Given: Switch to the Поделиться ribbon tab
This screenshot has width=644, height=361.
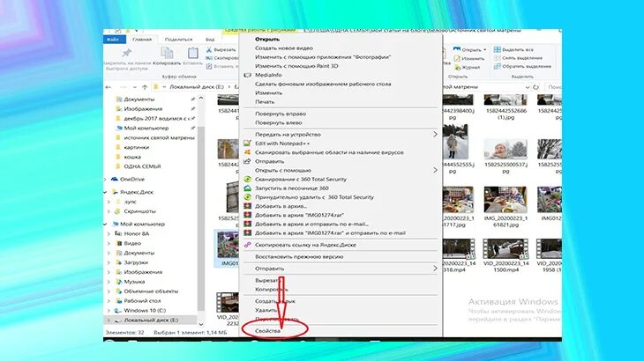Looking at the screenshot, I should pos(178,40).
